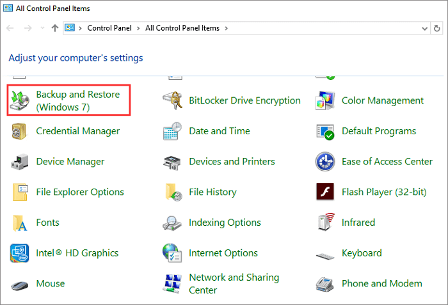Select the Credential Manager safe icon
Viewport: 448px width, 305px height.
click(20, 131)
